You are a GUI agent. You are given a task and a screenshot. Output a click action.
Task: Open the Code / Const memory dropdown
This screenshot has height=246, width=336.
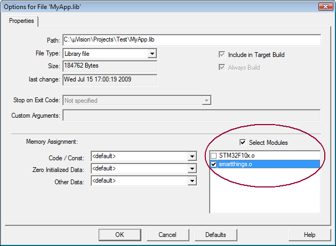tap(192, 157)
